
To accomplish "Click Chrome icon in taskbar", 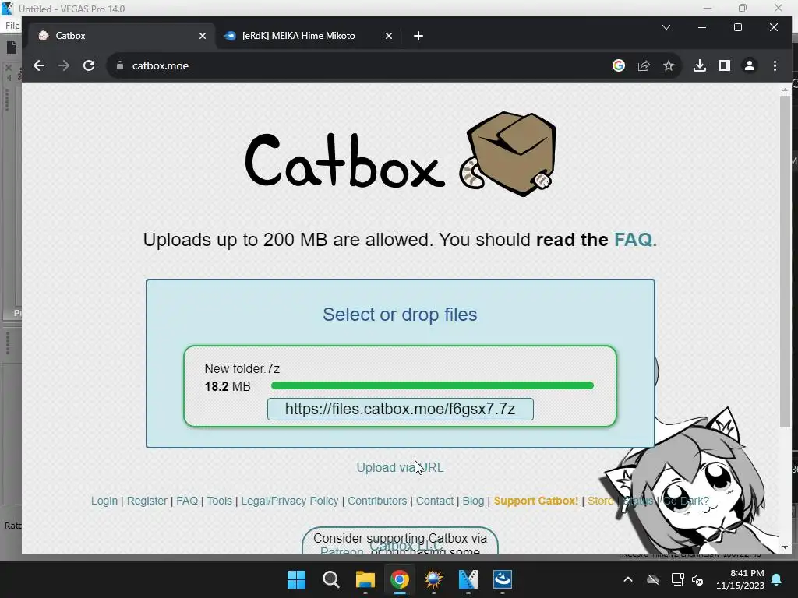I will [400, 579].
